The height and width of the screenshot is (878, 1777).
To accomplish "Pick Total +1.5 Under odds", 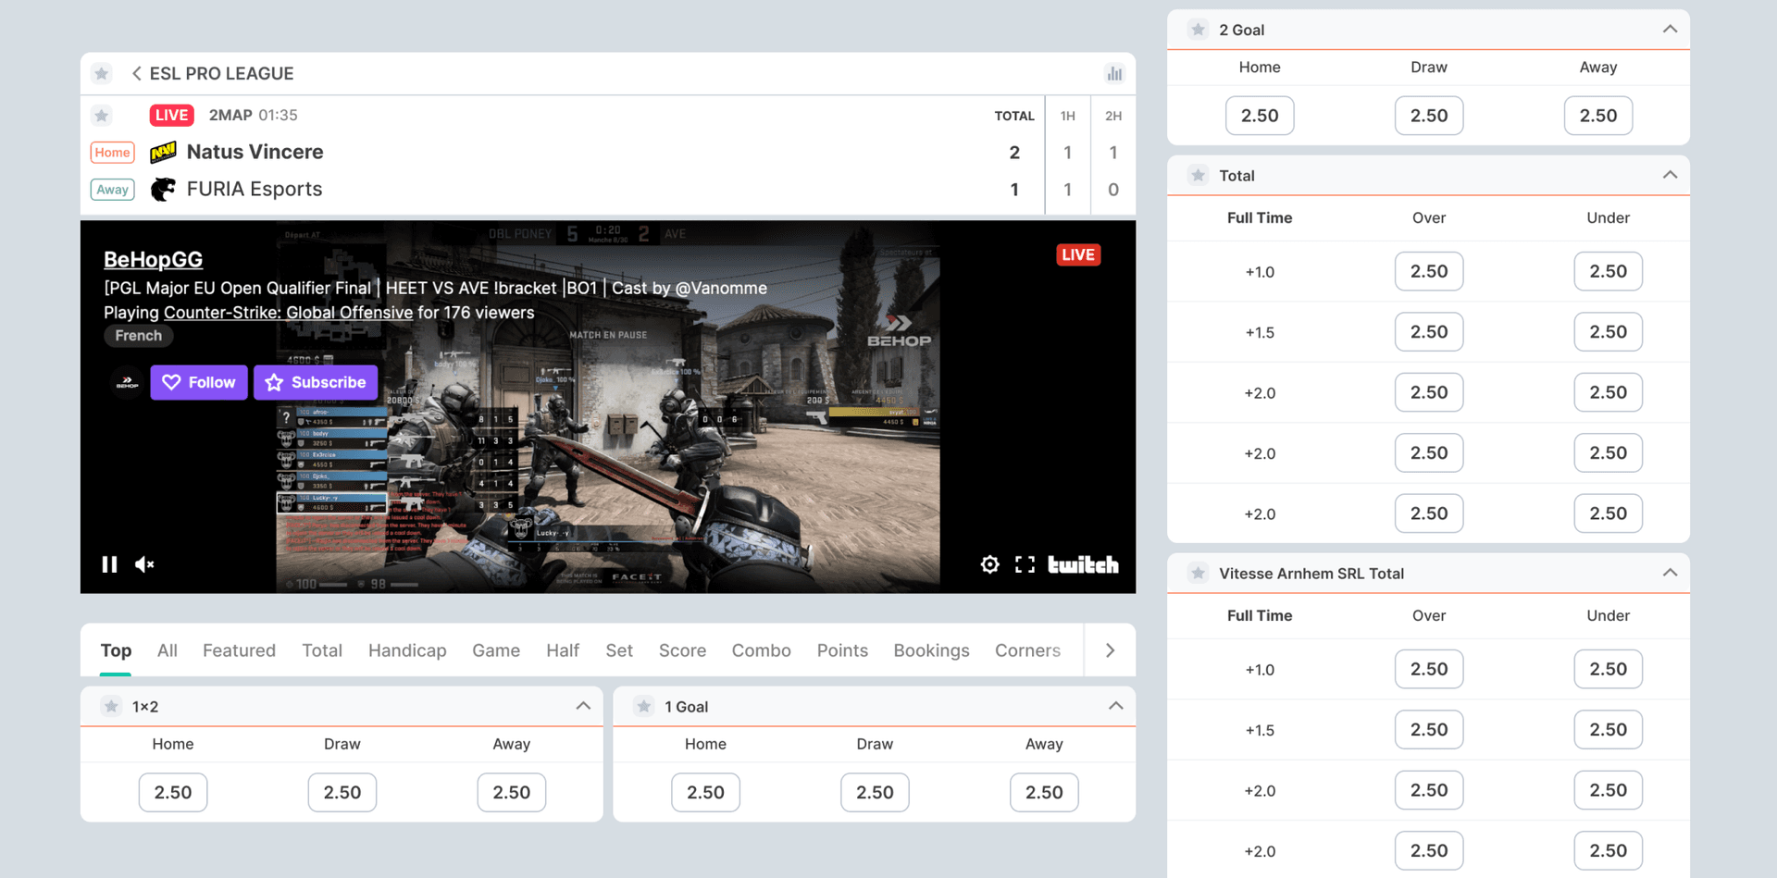I will (x=1609, y=331).
